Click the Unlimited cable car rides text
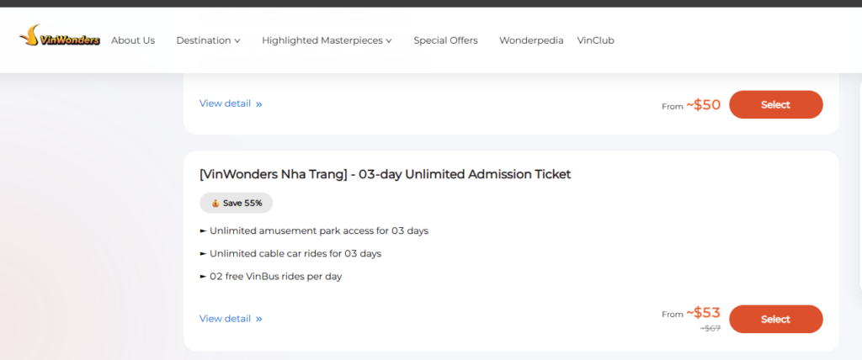Viewport: 862px width, 360px height. [295, 253]
